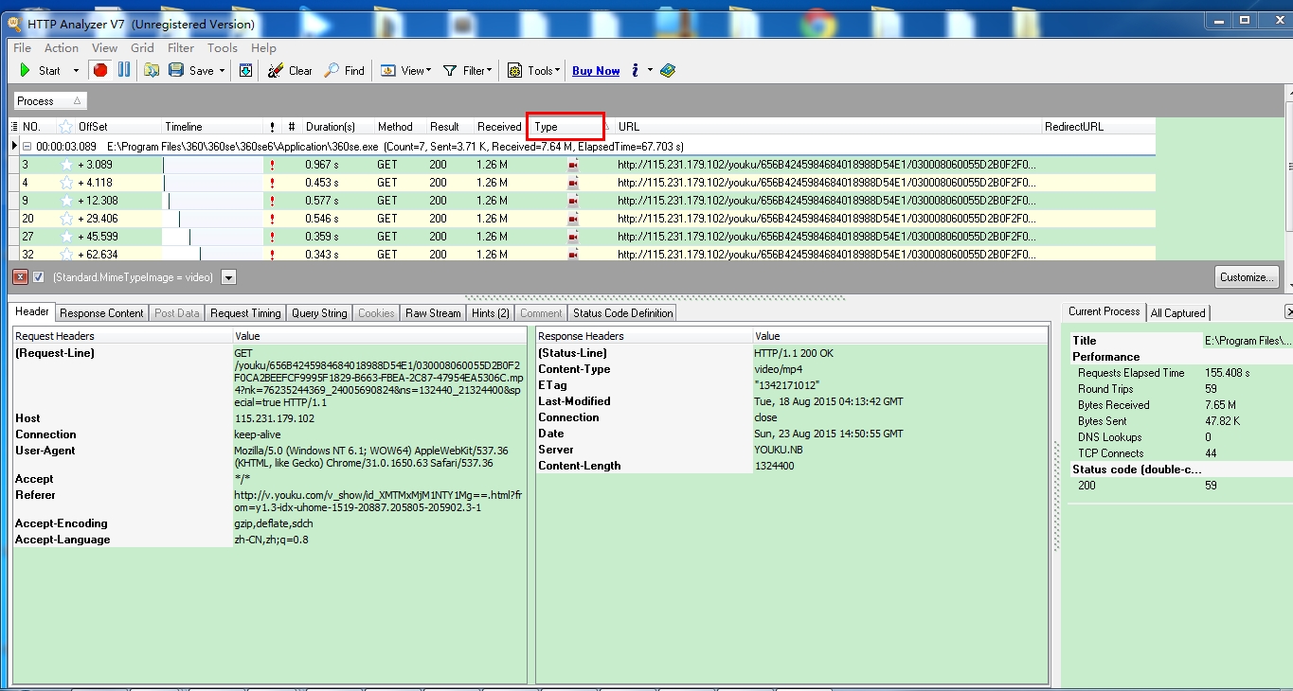Click the red Stop capture icon
This screenshot has width=1293, height=691.
tap(100, 70)
